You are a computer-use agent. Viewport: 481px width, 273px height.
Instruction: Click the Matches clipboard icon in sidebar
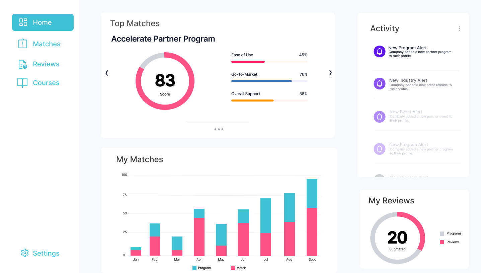pos(22,44)
